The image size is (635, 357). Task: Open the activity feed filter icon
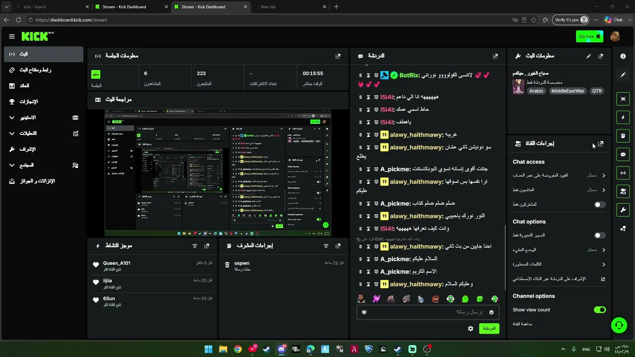click(x=194, y=245)
